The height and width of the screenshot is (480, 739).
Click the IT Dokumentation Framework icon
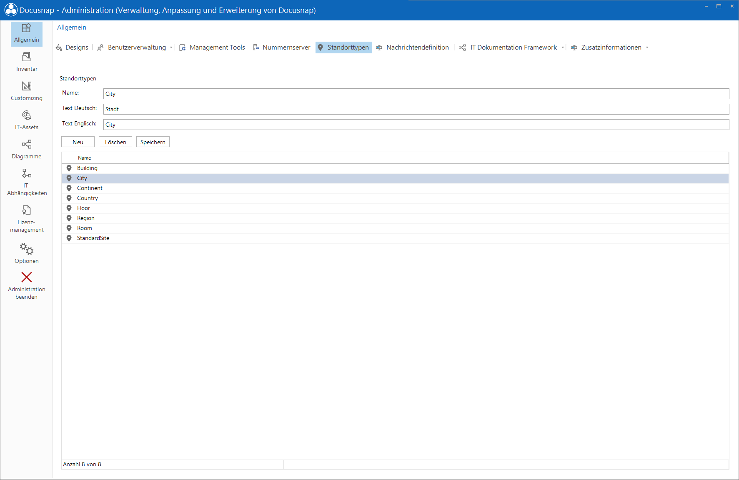(462, 47)
